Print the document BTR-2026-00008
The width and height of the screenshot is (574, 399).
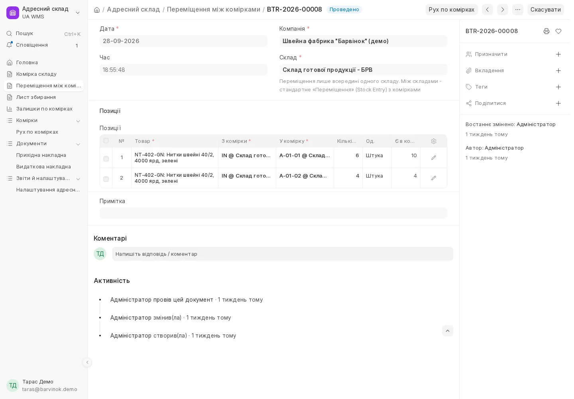click(x=546, y=31)
